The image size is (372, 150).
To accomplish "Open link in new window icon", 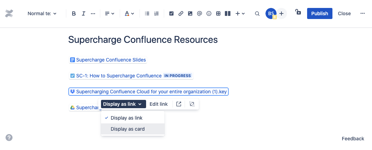I will pos(179,104).
